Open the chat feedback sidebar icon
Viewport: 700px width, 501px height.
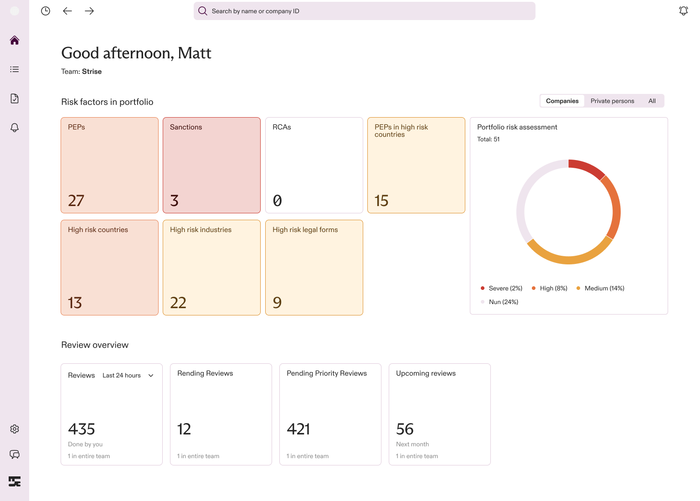pyautogui.click(x=15, y=455)
